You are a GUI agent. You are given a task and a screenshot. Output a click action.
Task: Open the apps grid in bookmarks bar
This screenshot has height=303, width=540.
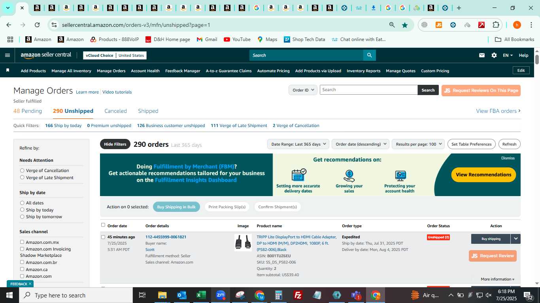(x=10, y=39)
